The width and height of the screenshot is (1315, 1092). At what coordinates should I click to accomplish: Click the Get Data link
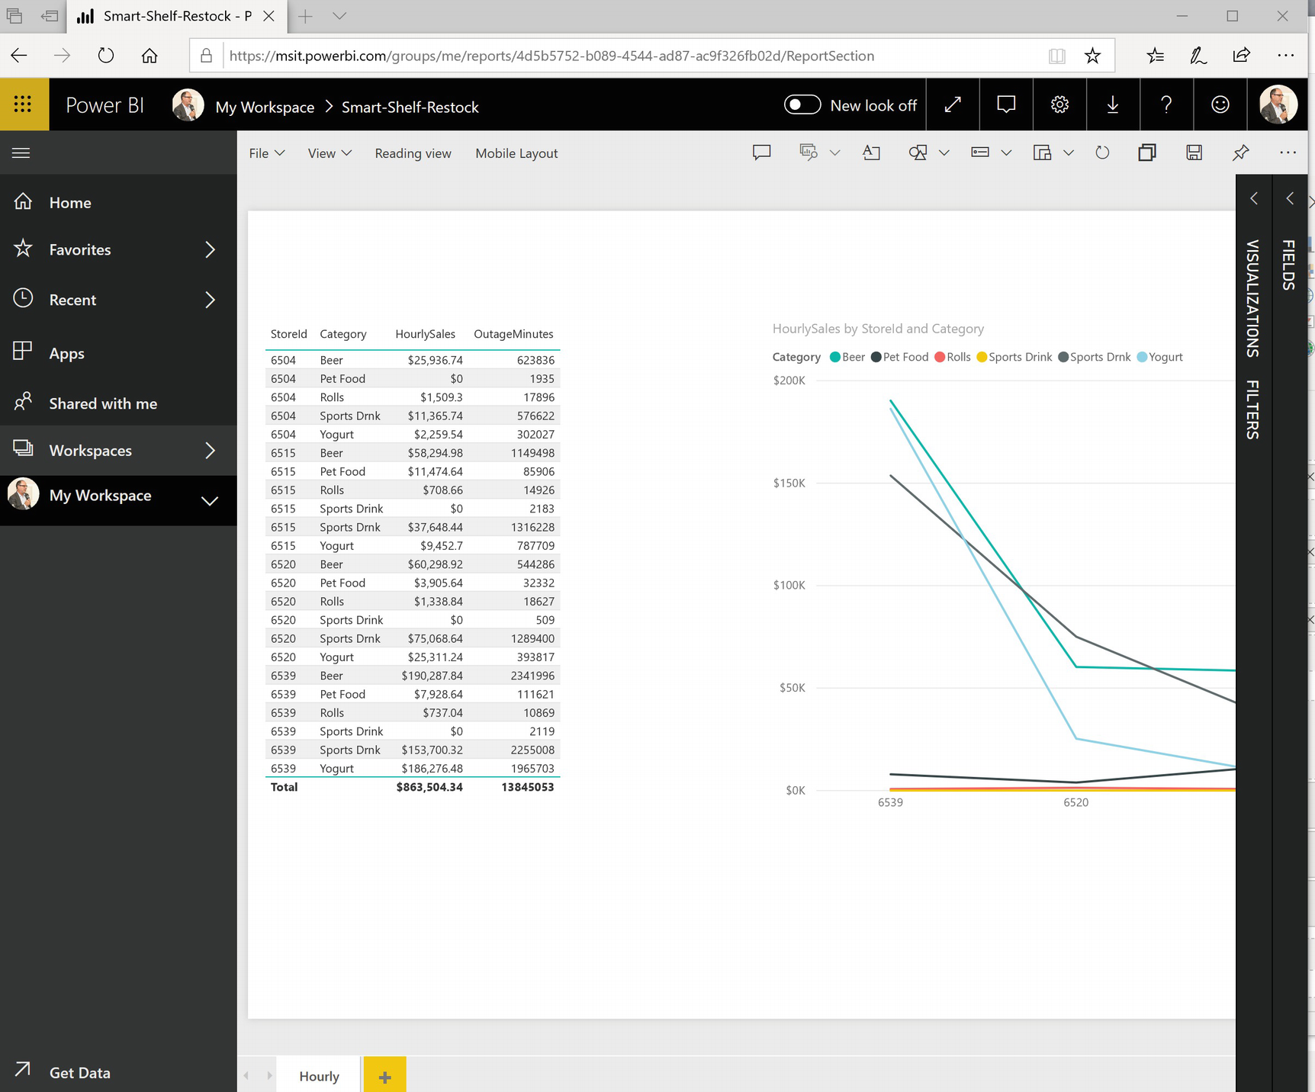pyautogui.click(x=79, y=1073)
